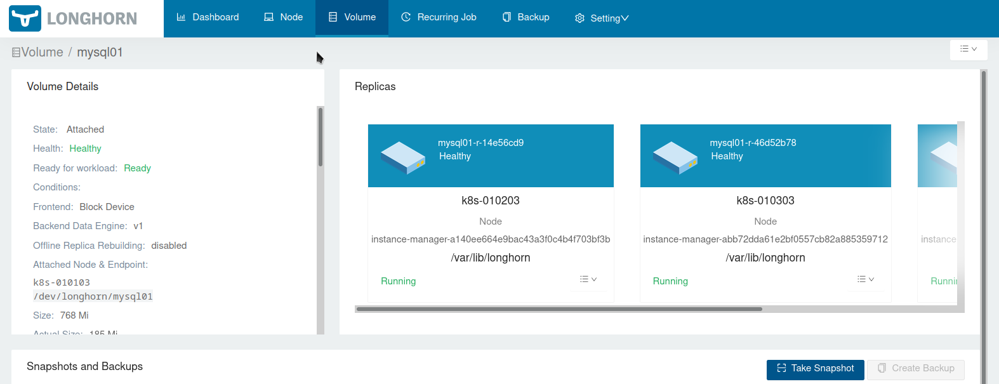Click the Volume Details heading

tap(62, 86)
